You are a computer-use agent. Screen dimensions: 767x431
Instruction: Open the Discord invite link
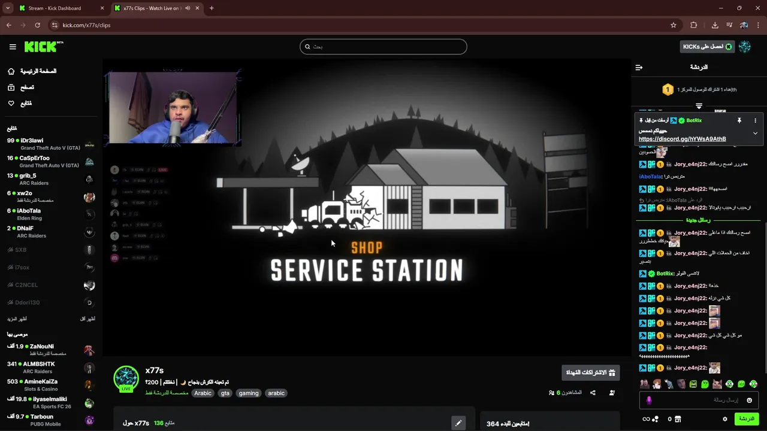(x=682, y=139)
